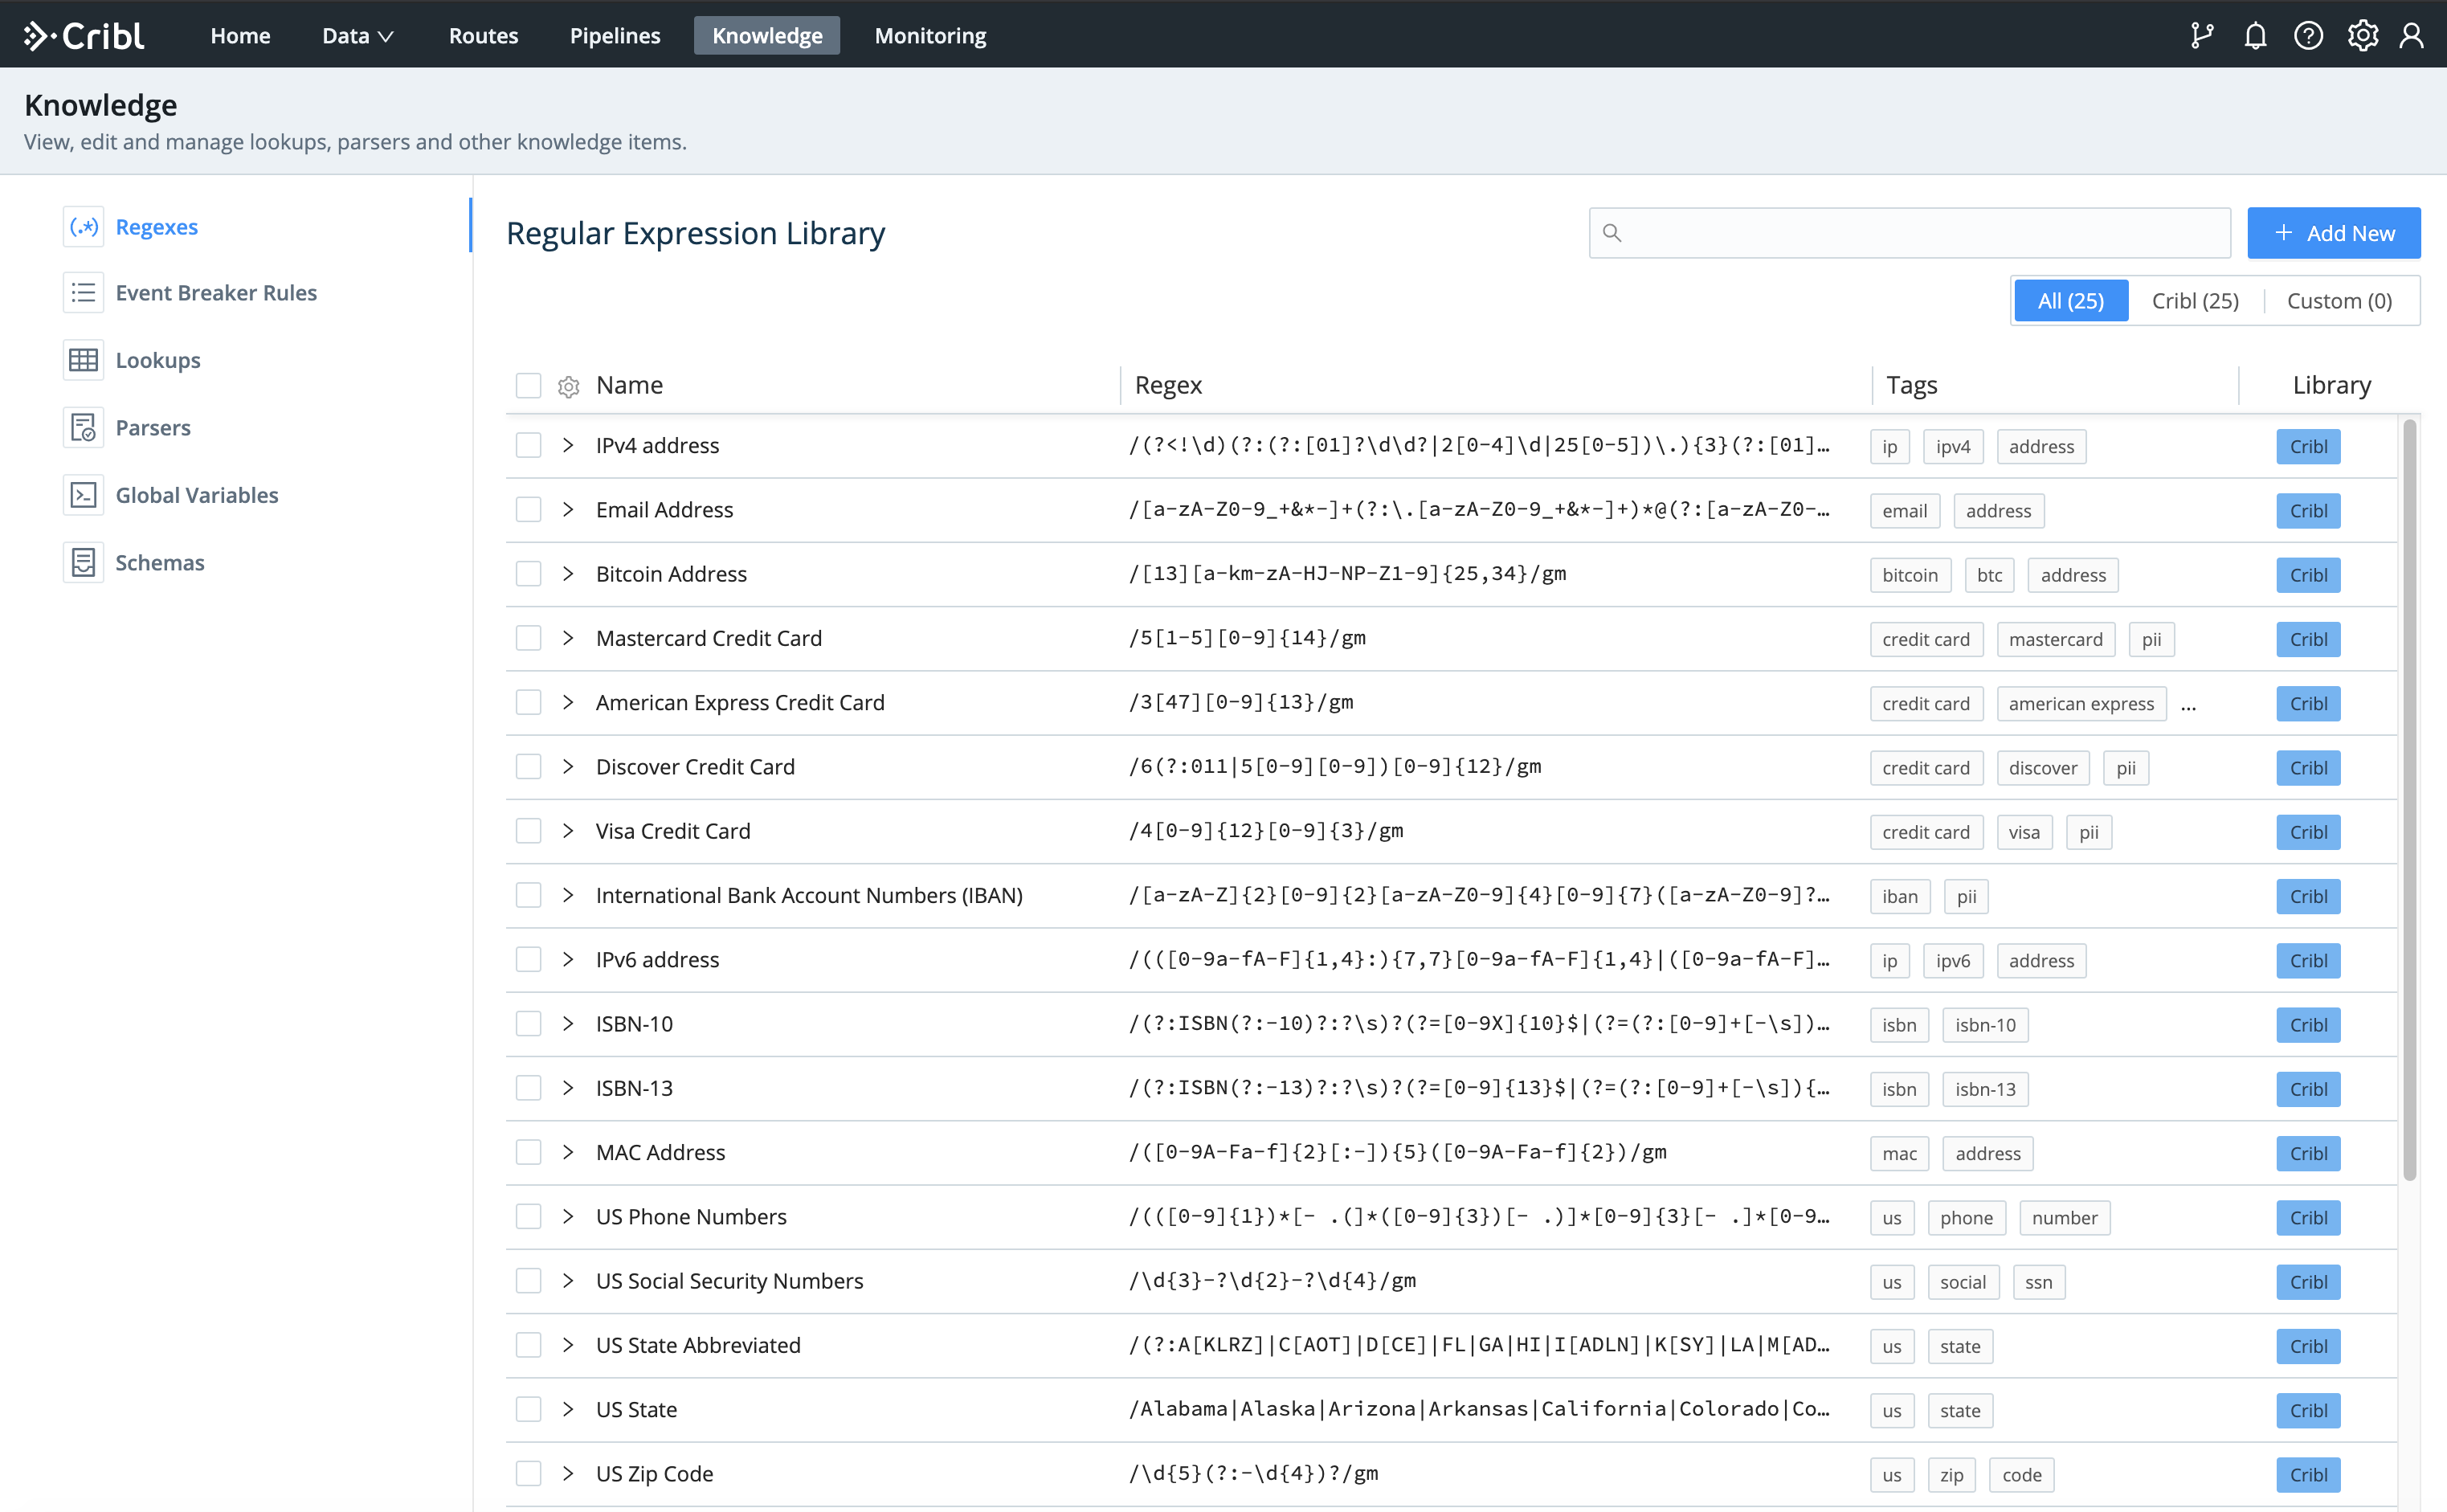Select the All (25) filter tab
This screenshot has height=1512, width=2447.
pyautogui.click(x=2071, y=301)
